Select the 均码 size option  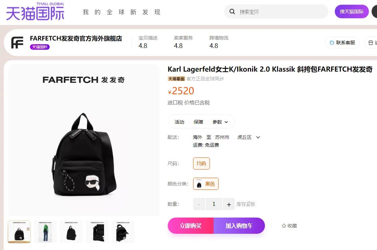(x=201, y=164)
